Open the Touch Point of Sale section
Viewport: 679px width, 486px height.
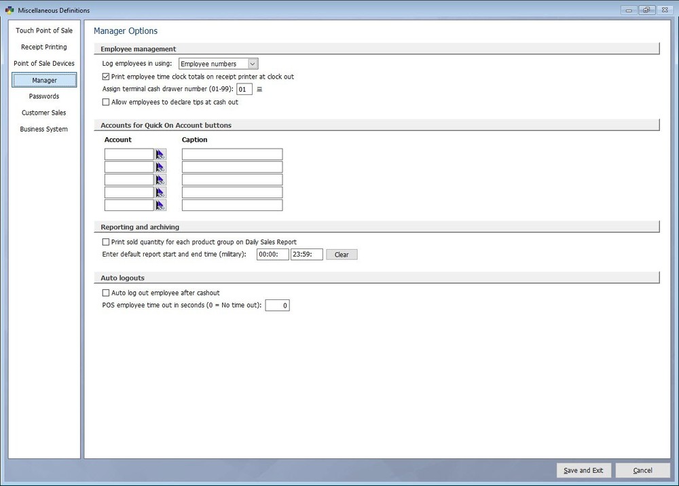pos(44,31)
